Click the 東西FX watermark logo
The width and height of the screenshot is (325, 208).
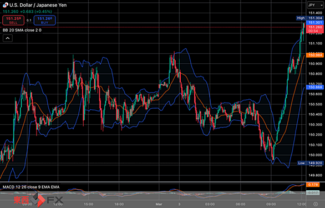38,200
